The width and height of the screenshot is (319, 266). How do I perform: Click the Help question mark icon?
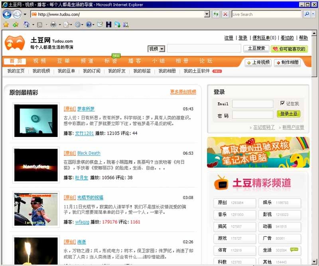tap(89, 25)
